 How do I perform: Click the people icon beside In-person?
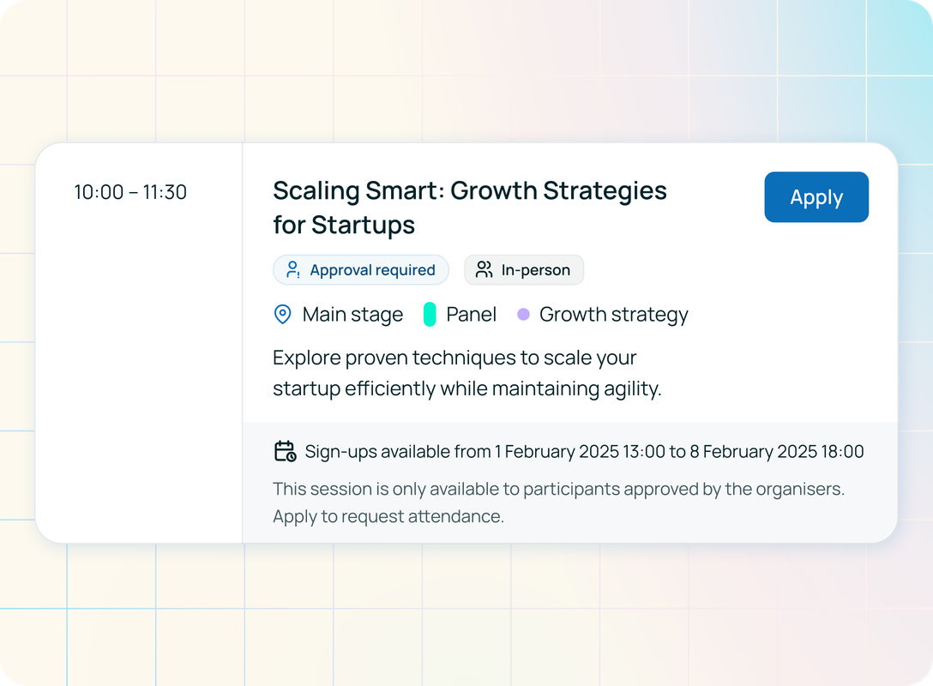point(484,269)
